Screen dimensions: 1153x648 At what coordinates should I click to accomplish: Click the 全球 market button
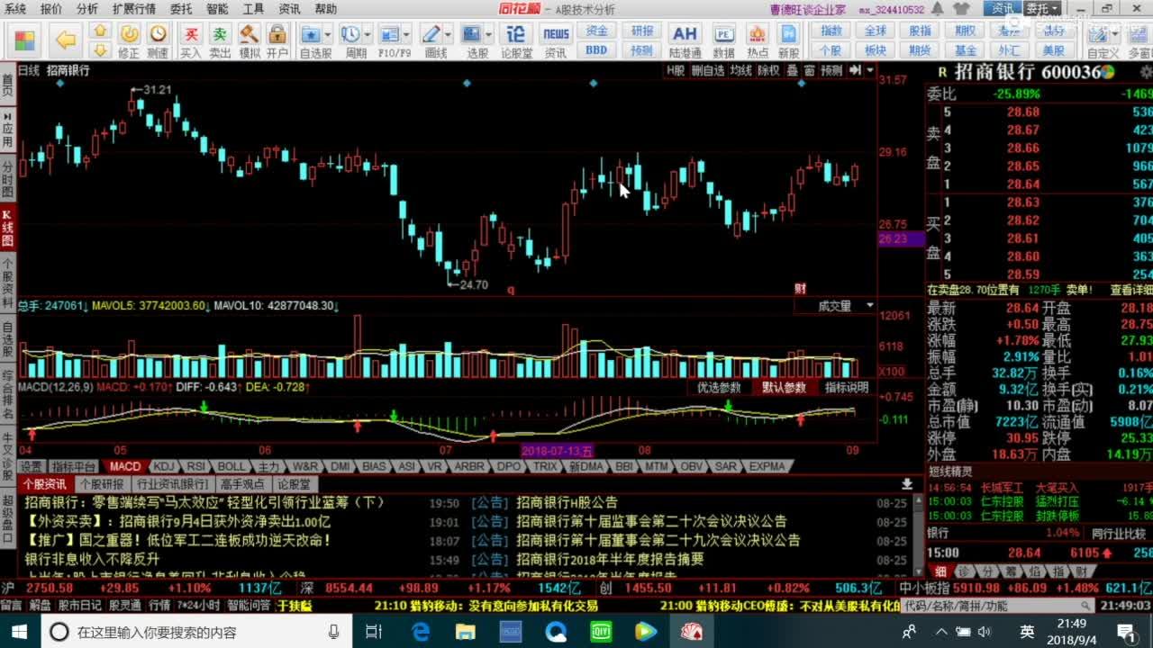pyautogui.click(x=876, y=31)
